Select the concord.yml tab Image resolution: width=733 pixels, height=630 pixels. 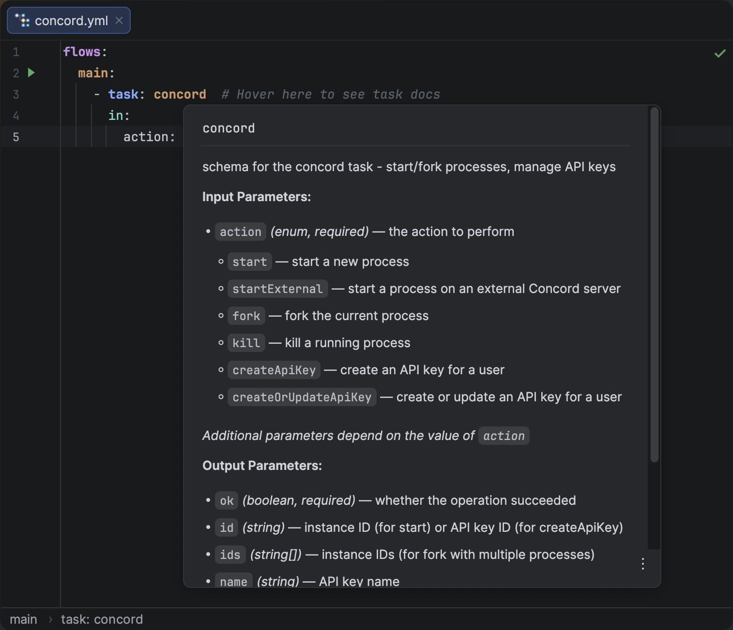click(71, 21)
